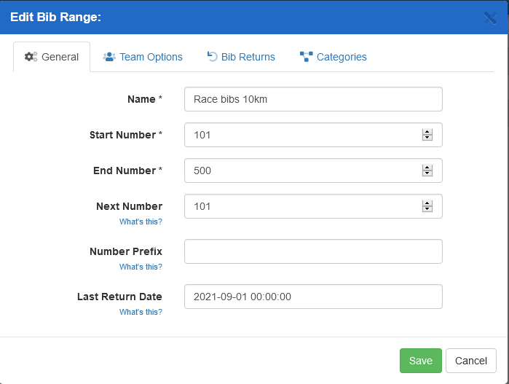Close the Edit Bib Range dialog
The image size is (509, 384).
pos(490,17)
